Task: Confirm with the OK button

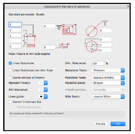Action: tap(118, 124)
